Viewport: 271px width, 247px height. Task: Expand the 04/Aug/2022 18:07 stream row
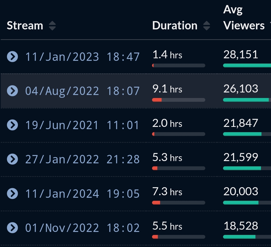[x=12, y=91]
